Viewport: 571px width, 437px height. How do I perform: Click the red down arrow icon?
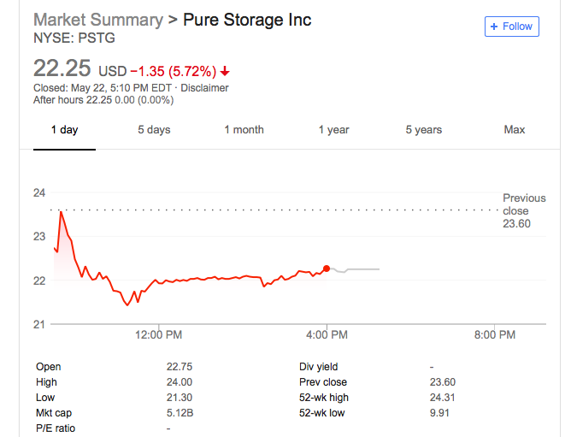coord(225,71)
